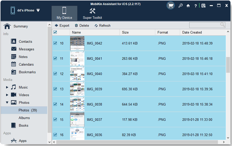Click the Contacts icon in sidebar
The width and height of the screenshot is (232, 146).
tap(14, 41)
